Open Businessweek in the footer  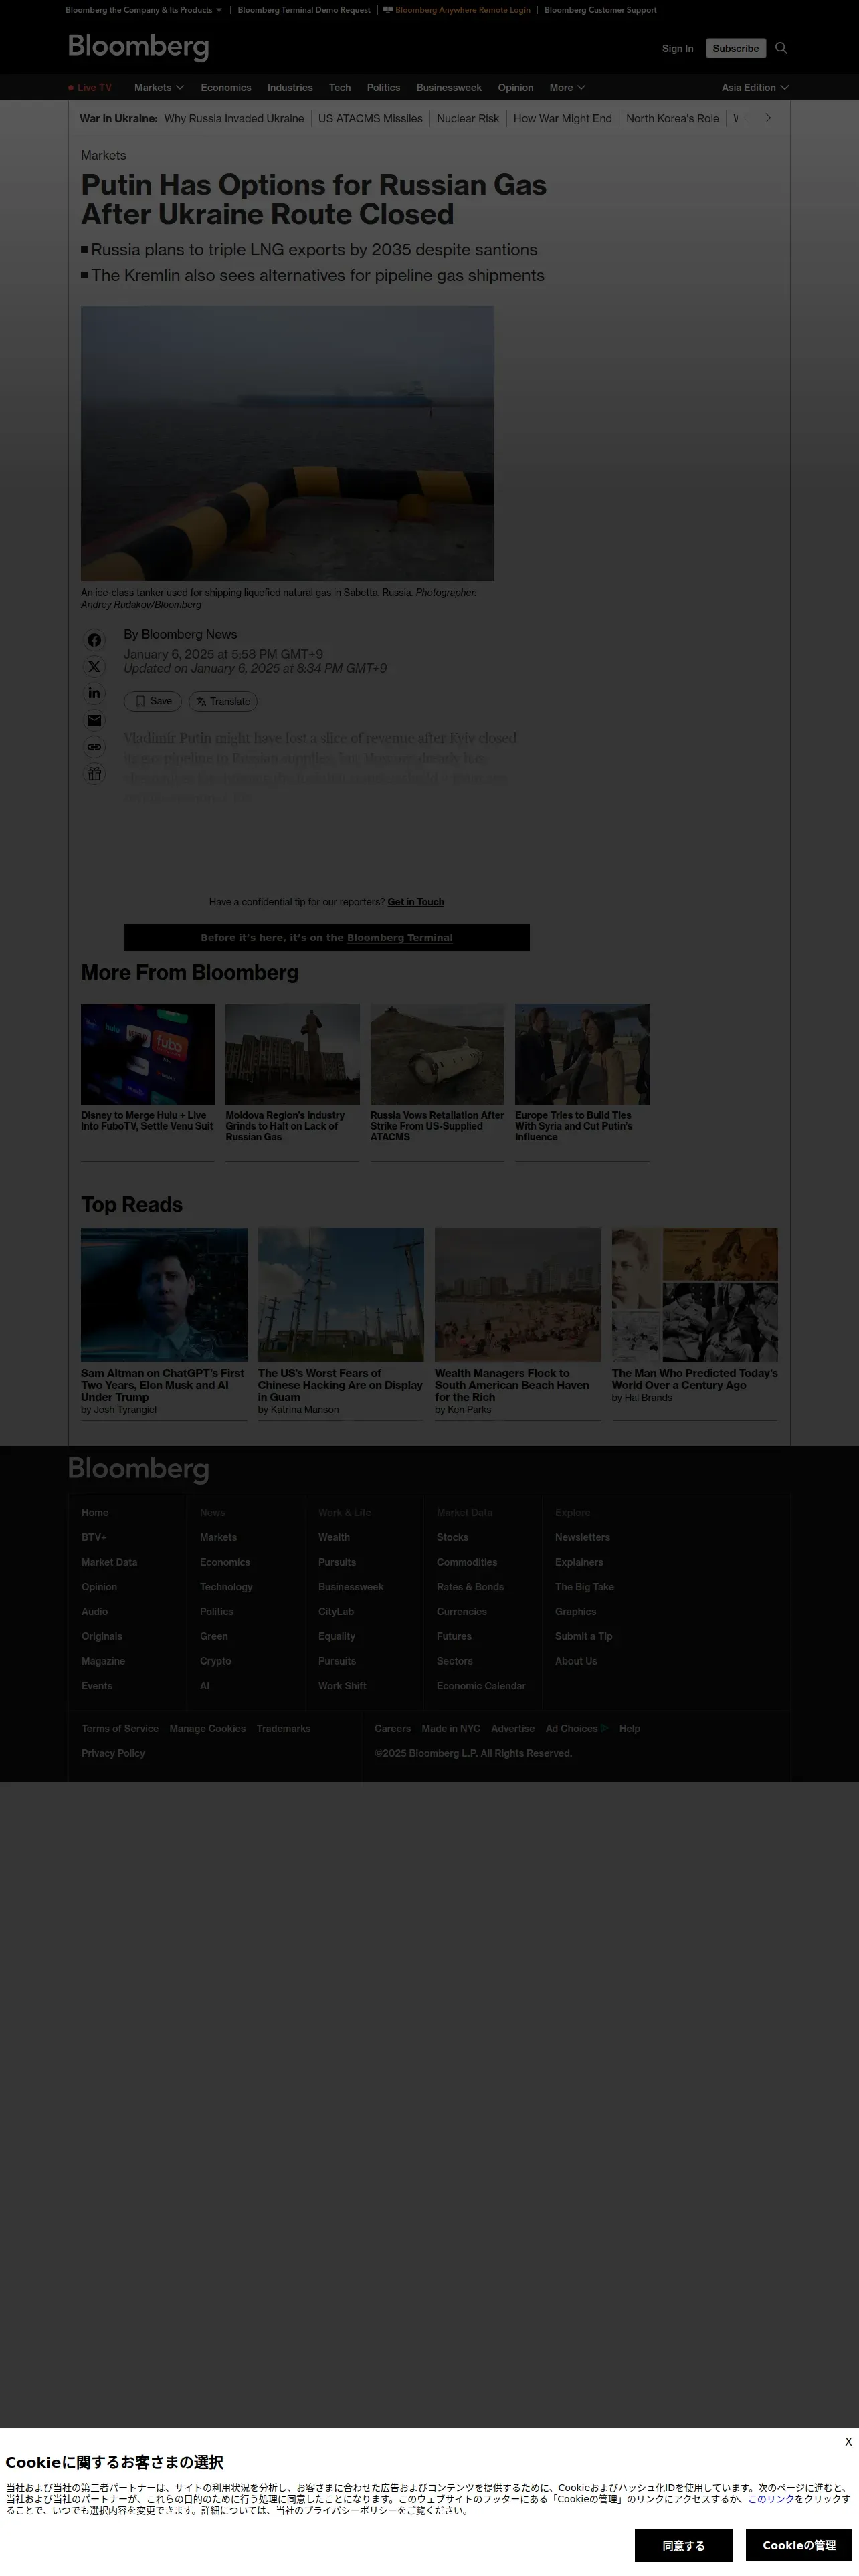[x=350, y=1587]
